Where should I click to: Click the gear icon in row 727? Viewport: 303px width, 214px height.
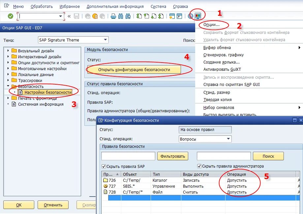click(106, 186)
